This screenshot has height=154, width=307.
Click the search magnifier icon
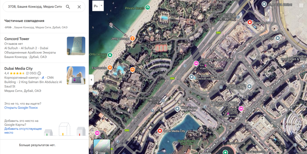68,7
